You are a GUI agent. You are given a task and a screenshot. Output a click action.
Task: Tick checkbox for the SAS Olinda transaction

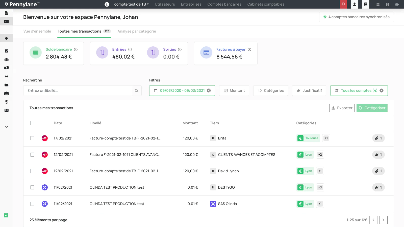(32, 204)
